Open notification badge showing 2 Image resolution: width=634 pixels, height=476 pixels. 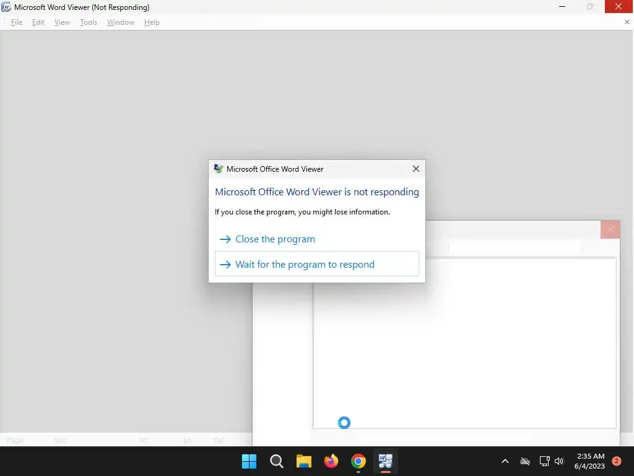pos(617,461)
